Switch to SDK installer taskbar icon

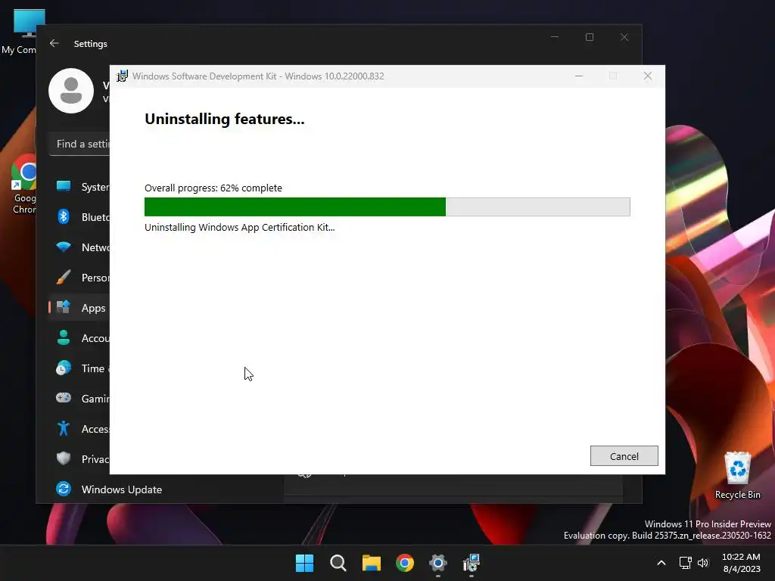click(x=472, y=563)
